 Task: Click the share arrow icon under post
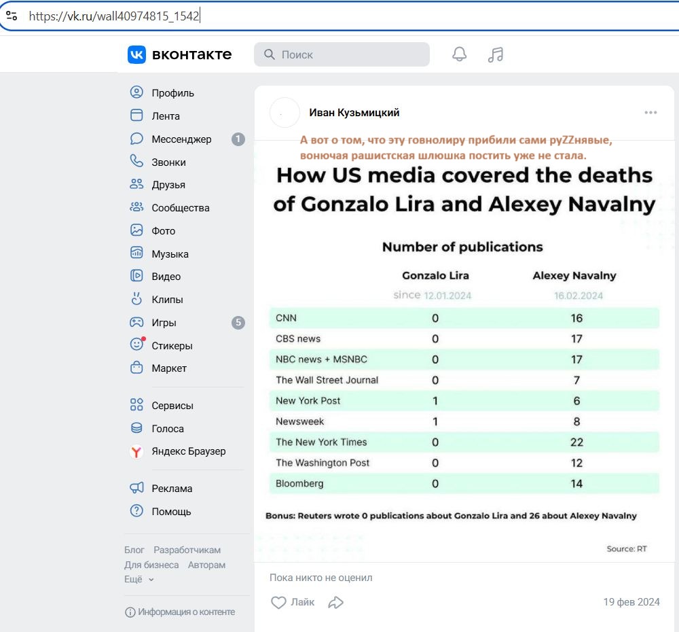pos(336,602)
